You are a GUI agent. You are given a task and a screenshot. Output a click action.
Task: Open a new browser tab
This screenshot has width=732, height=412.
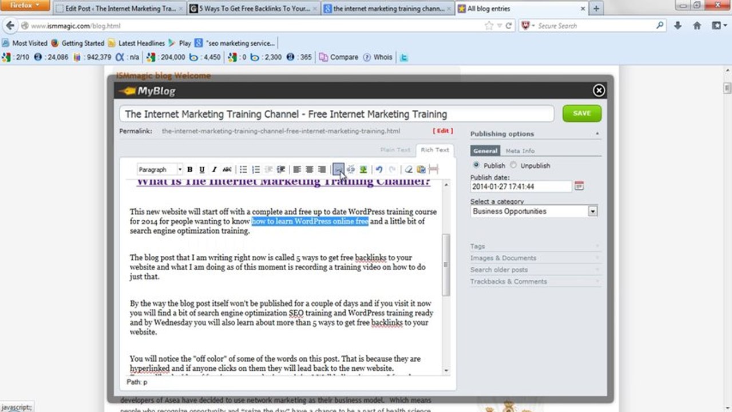tap(596, 9)
